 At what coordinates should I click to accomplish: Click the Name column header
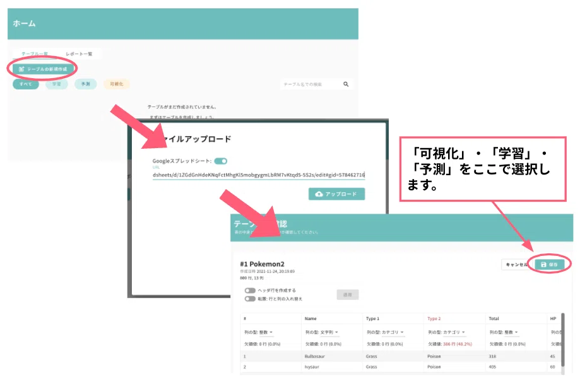coord(311,319)
